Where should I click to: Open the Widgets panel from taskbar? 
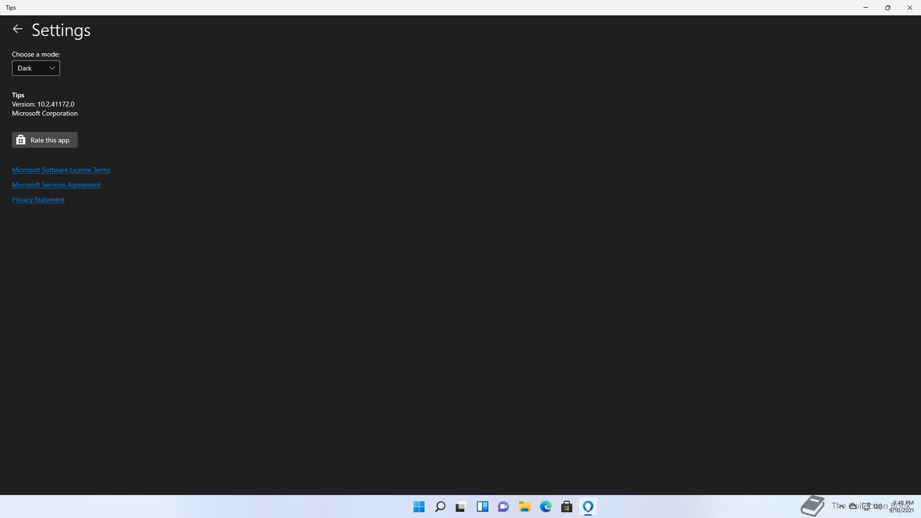[x=482, y=506]
